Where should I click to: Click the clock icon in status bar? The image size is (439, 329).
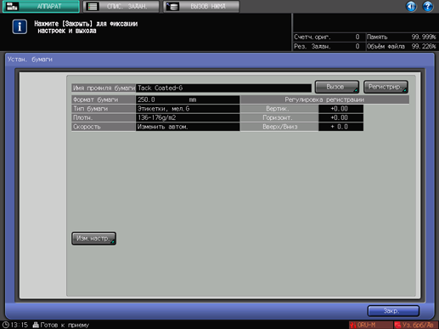pyautogui.click(x=5, y=325)
